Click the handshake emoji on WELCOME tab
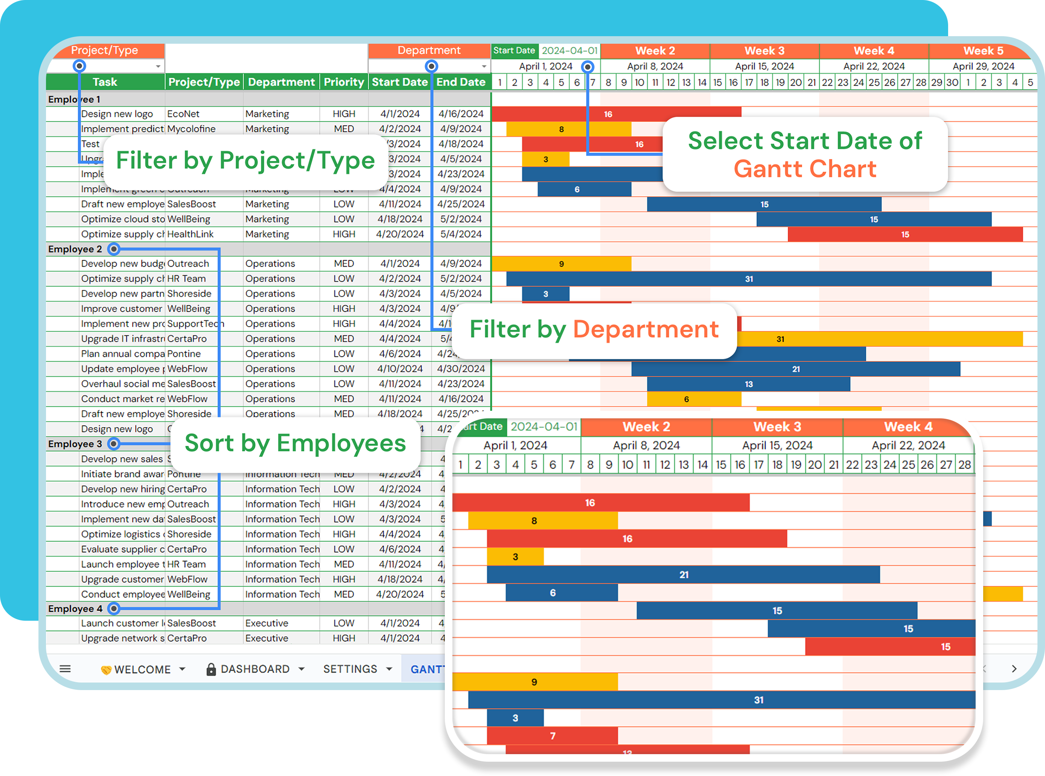Image resolution: width=1045 pixels, height=776 pixels. click(x=106, y=670)
